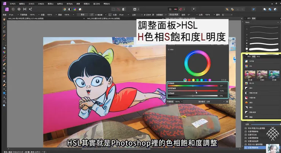Open the clone source layer dropdown
The height and width of the screenshot is (153, 281).
pyautogui.click(x=161, y=15)
